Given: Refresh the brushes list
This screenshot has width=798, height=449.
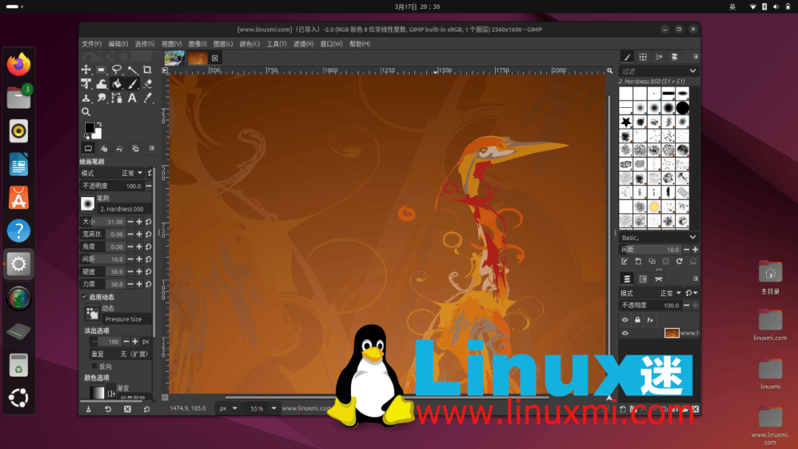Looking at the screenshot, I should click(678, 261).
